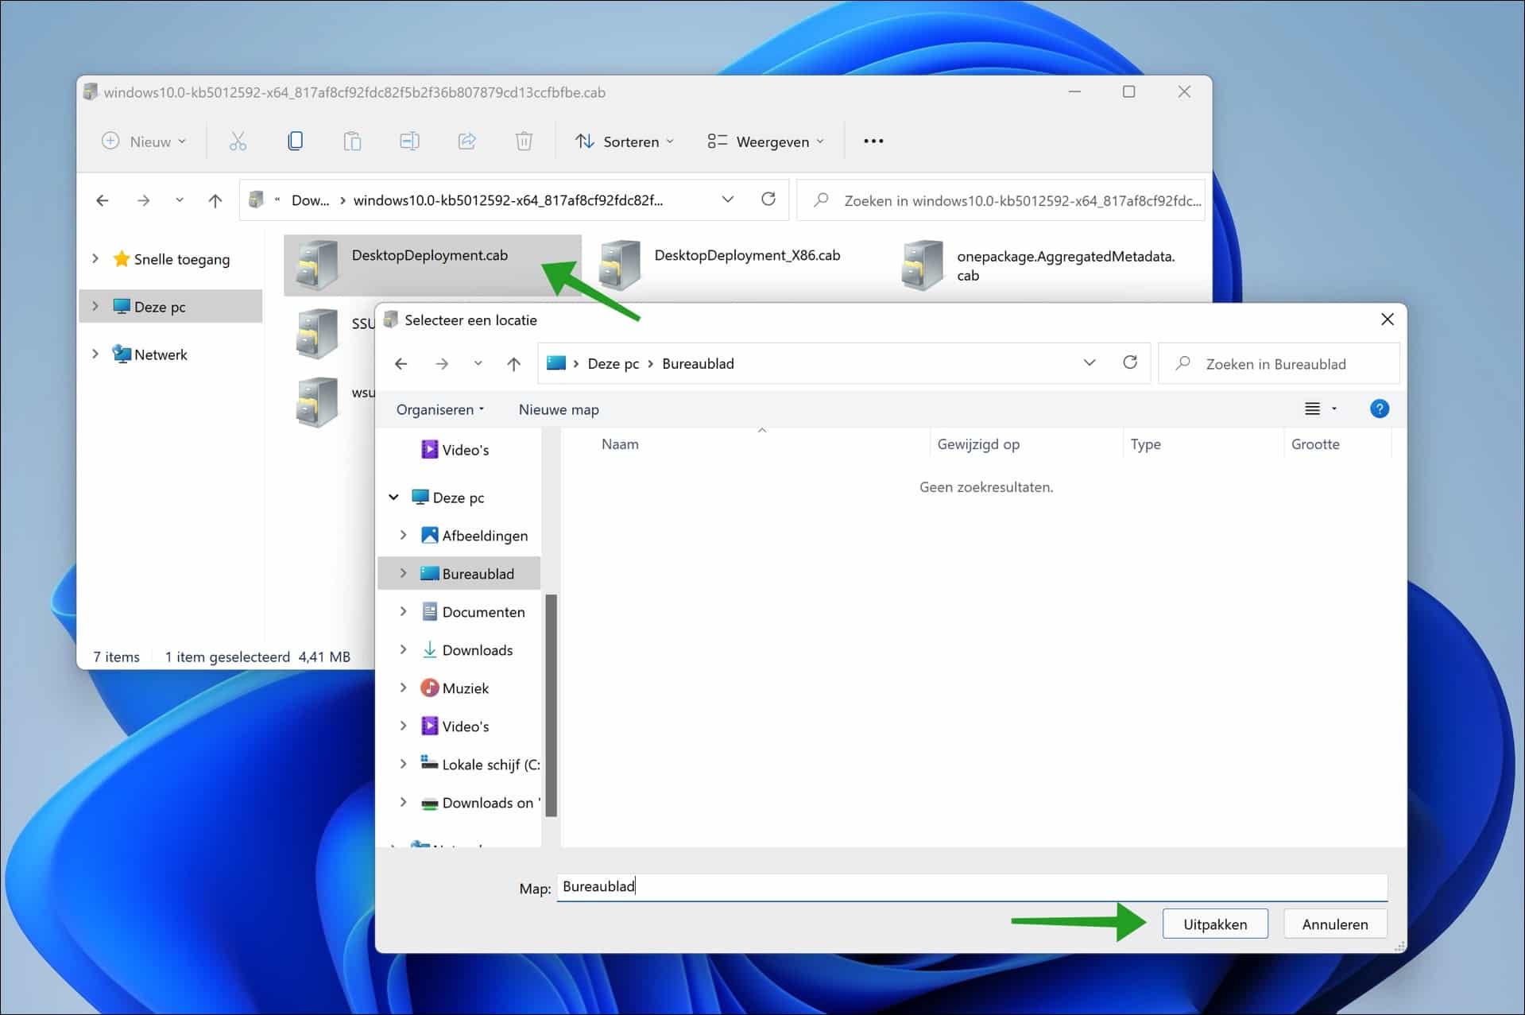Refresh the cab file view
Screen dimensions: 1525x1015
pyautogui.click(x=768, y=200)
